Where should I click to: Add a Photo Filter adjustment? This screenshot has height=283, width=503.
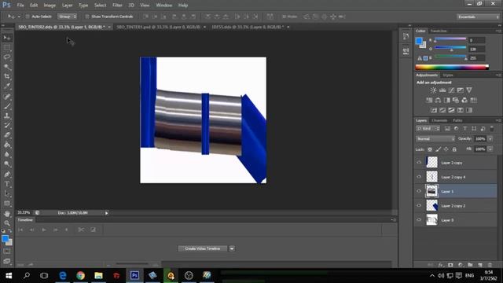point(456,100)
